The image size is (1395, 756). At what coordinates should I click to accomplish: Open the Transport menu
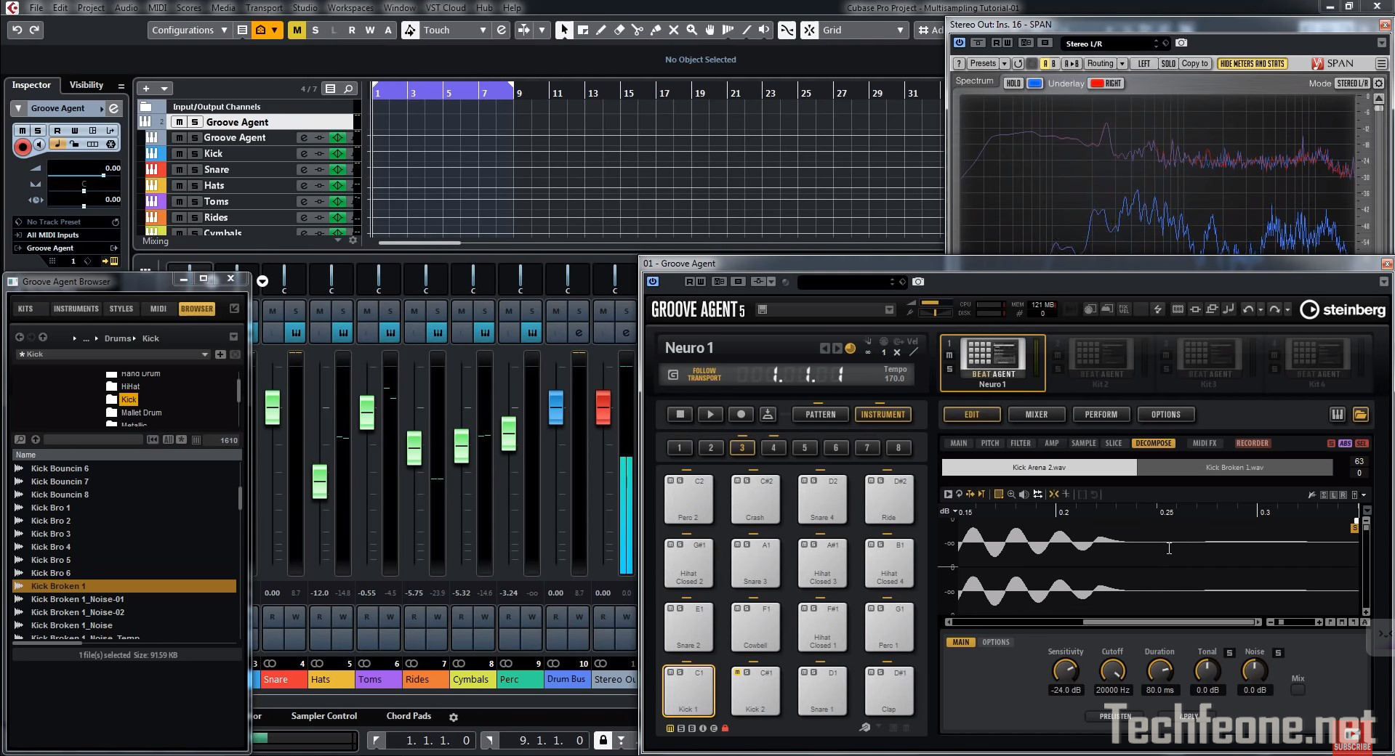coord(263,7)
